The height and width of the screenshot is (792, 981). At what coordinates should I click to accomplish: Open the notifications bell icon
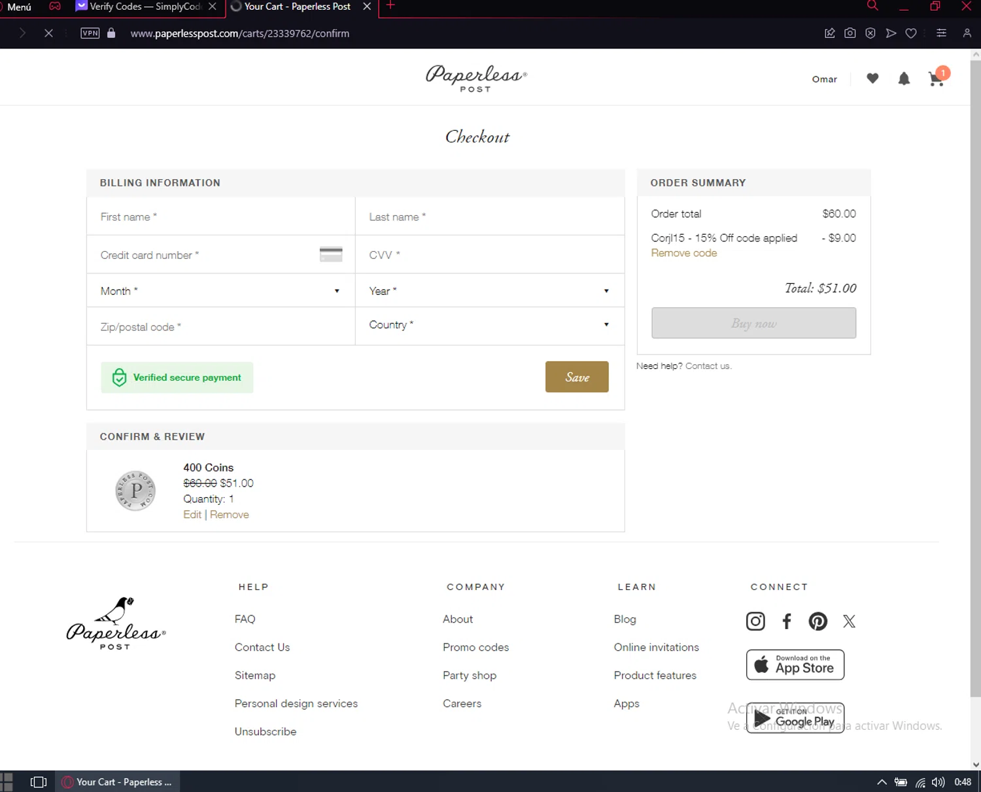[904, 79]
